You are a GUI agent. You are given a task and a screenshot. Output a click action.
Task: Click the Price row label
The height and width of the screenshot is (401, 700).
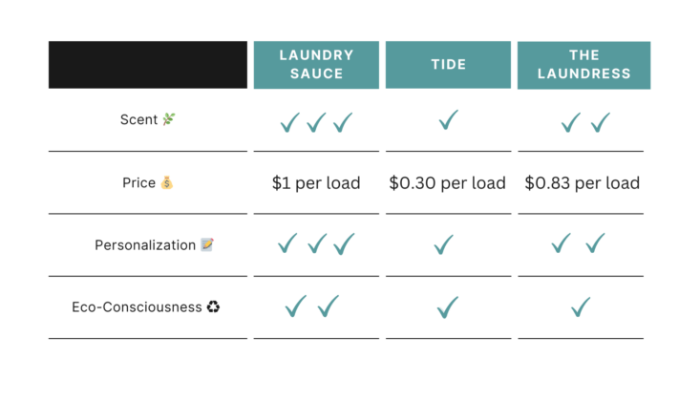(x=138, y=182)
